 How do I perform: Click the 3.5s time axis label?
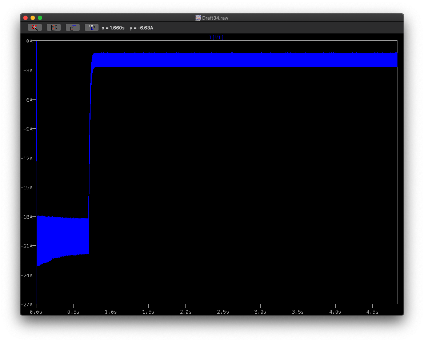click(298, 312)
